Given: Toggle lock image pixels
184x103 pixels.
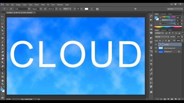Looking at the screenshot, I should pyautogui.click(x=163, y=41).
